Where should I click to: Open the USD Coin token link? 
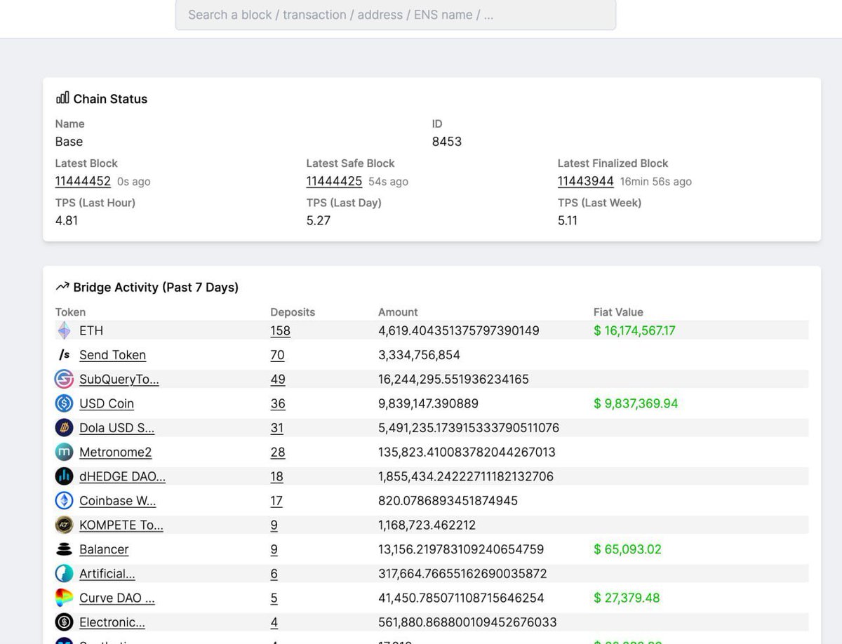(x=107, y=403)
